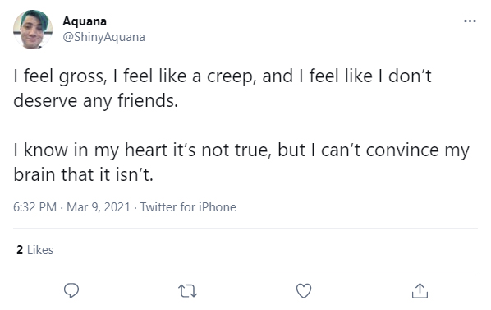Viewport: 491px width, 310px height.
Task: Open the @ShinyAquana handle
Action: (103, 37)
